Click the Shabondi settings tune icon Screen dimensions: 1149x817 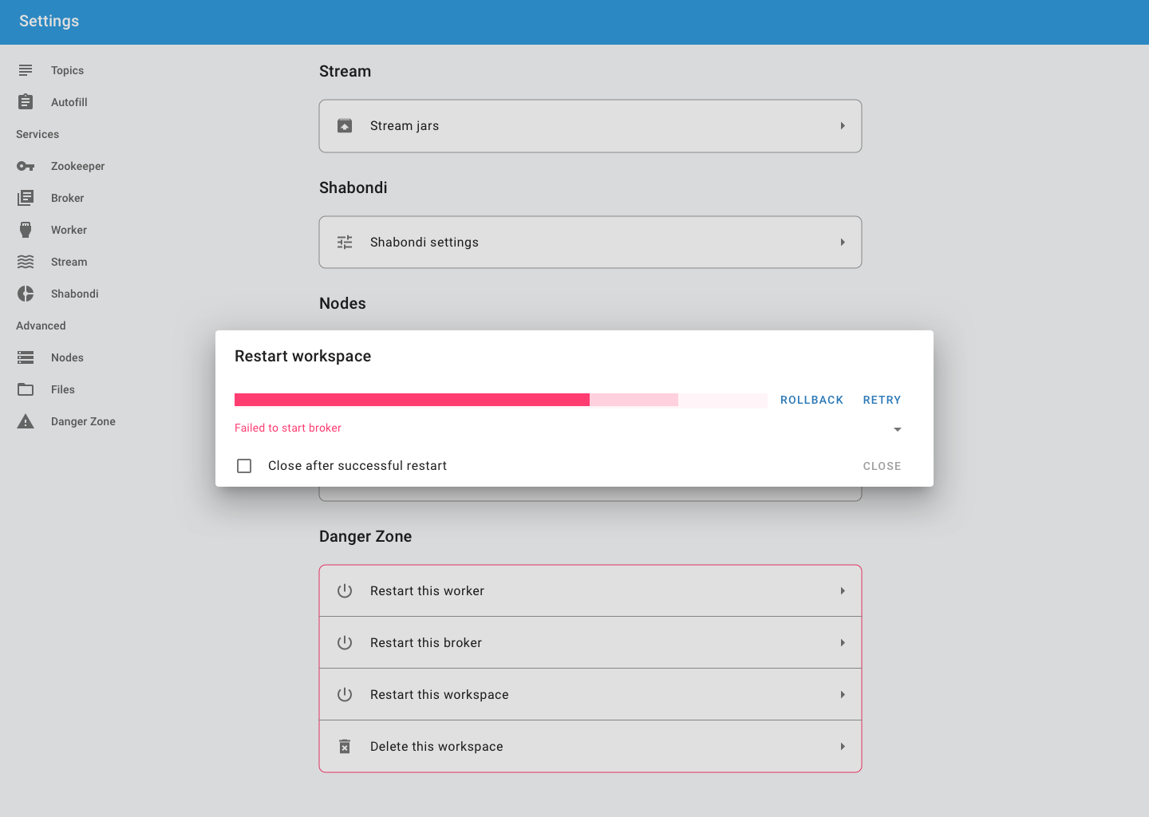[x=345, y=243]
